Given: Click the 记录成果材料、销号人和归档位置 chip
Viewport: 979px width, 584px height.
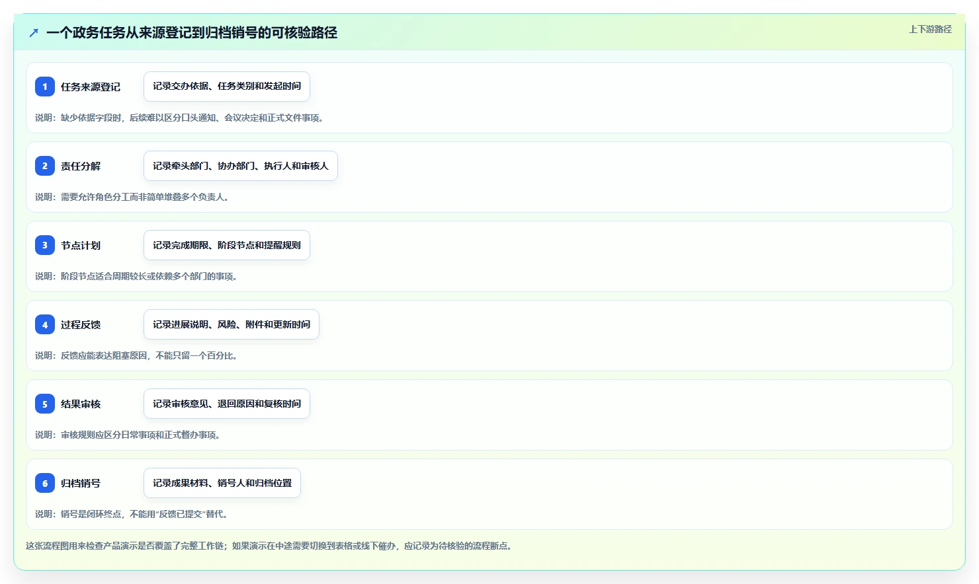Looking at the screenshot, I should [222, 483].
